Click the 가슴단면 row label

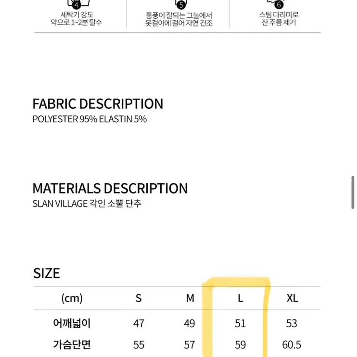tap(72, 344)
